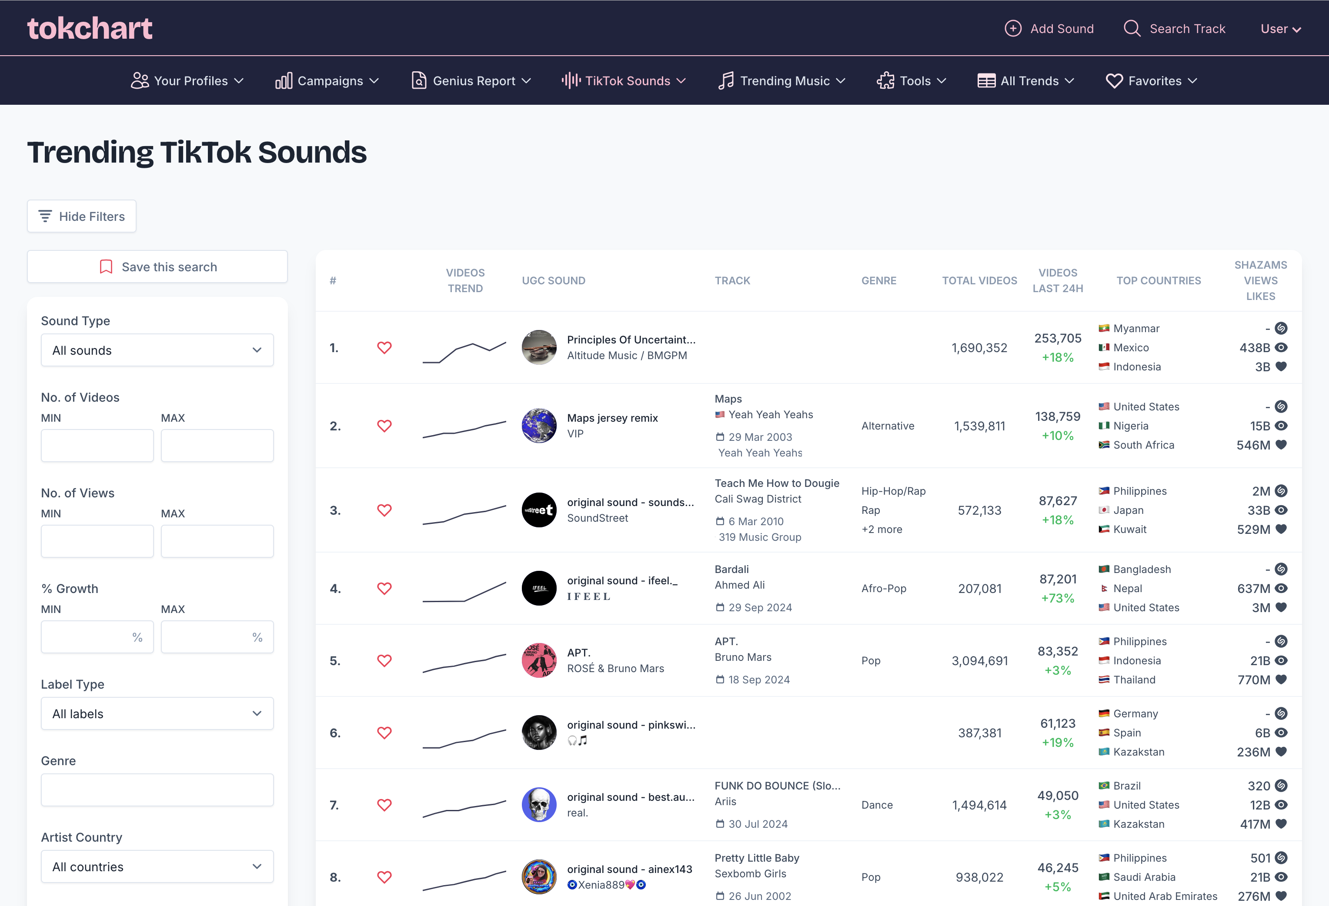Expand the Label Type All labels dropdown
The width and height of the screenshot is (1329, 906).
[x=157, y=713]
